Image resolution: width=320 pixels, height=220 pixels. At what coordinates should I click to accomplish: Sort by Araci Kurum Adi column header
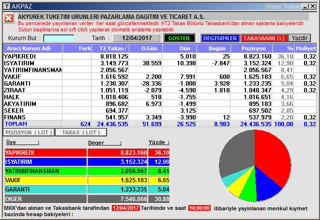[x=33, y=48]
